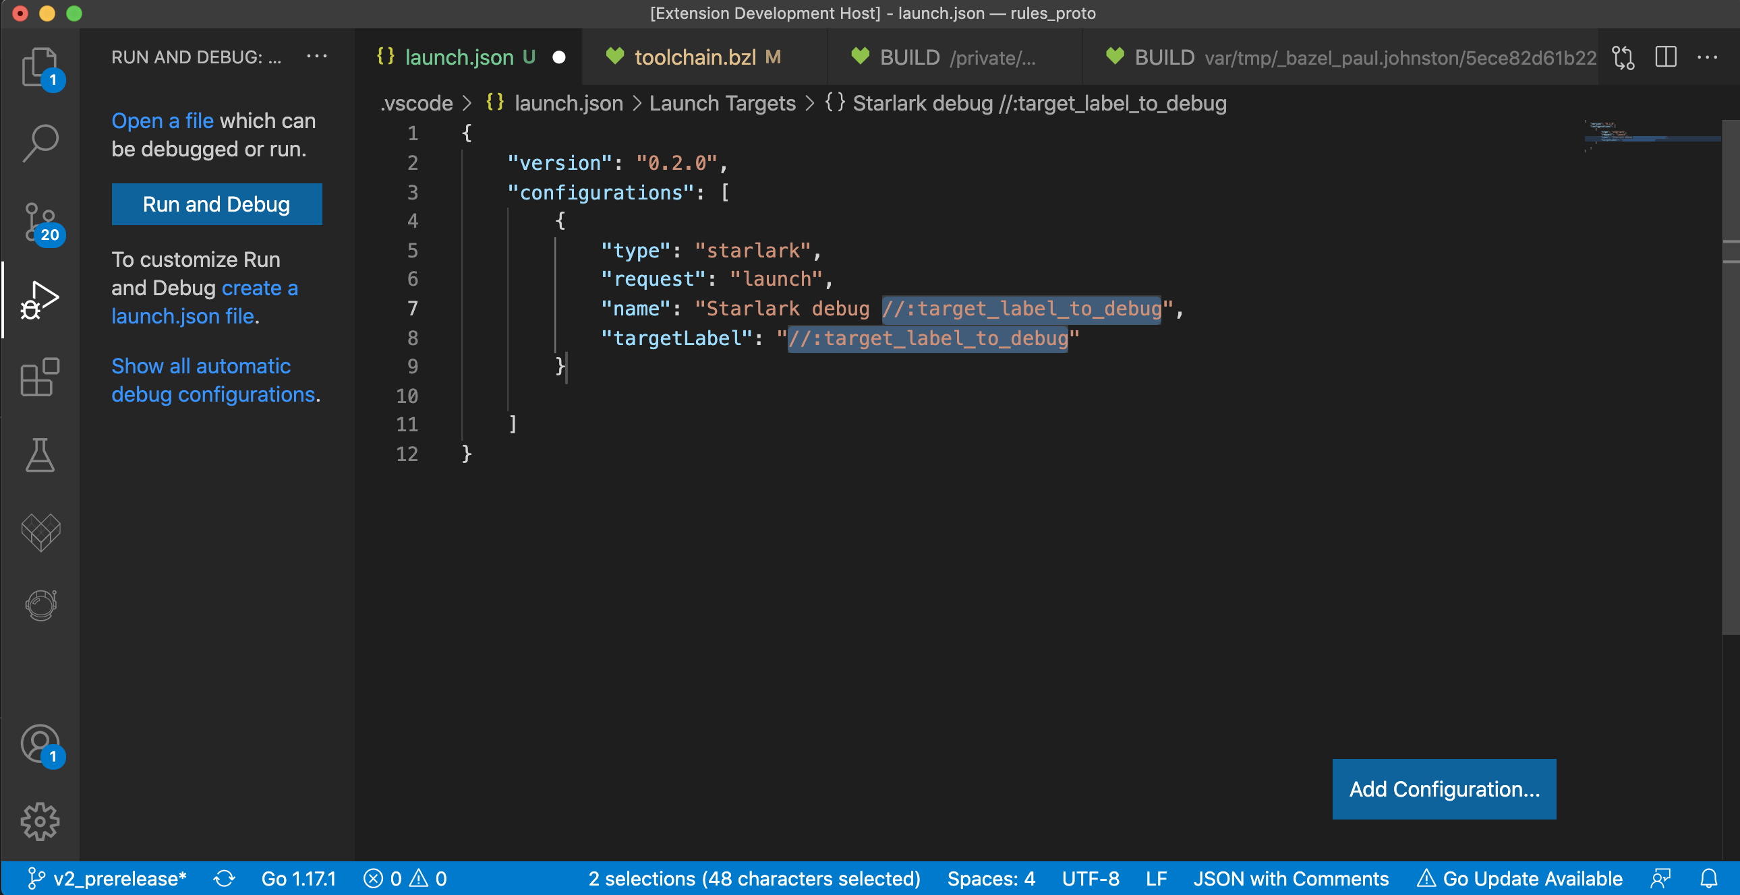Open the Accounts icon in activity bar

click(39, 744)
